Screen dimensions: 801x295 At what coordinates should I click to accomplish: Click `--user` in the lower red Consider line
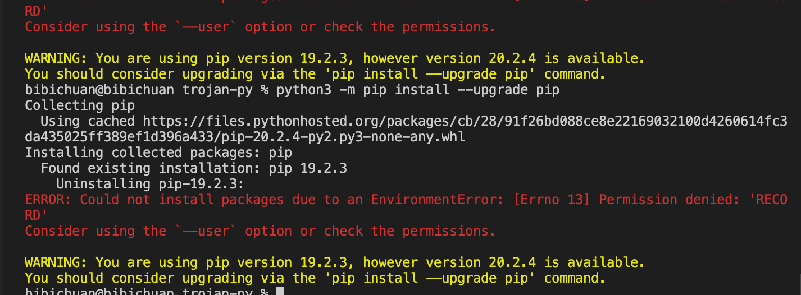(206, 231)
